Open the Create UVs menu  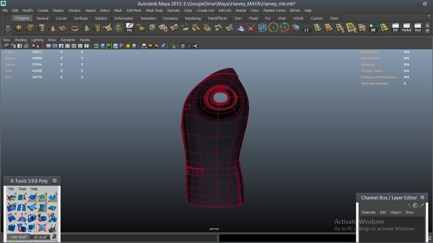[x=205, y=10]
